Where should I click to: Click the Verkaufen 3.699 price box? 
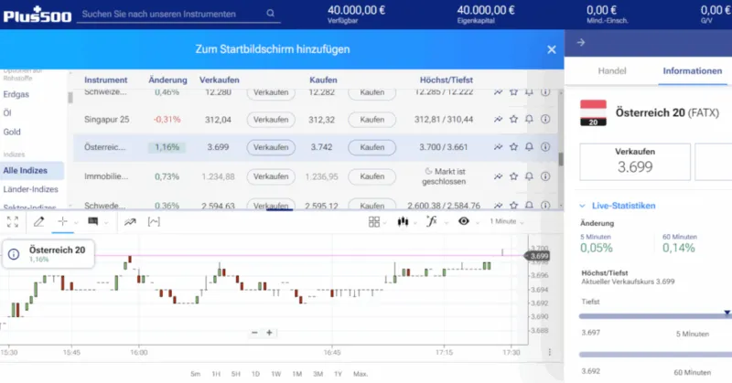635,162
